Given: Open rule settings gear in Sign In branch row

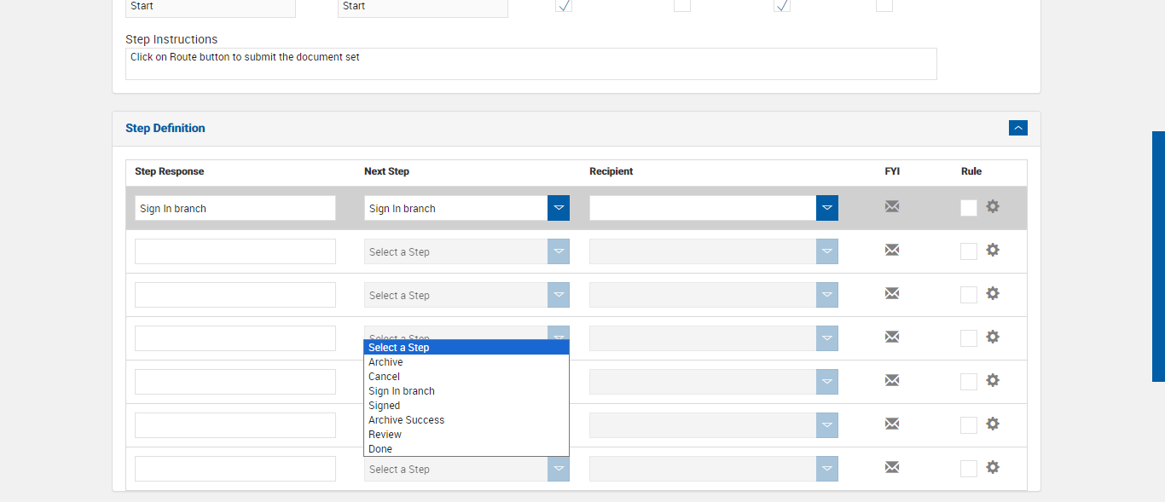Looking at the screenshot, I should tap(993, 206).
